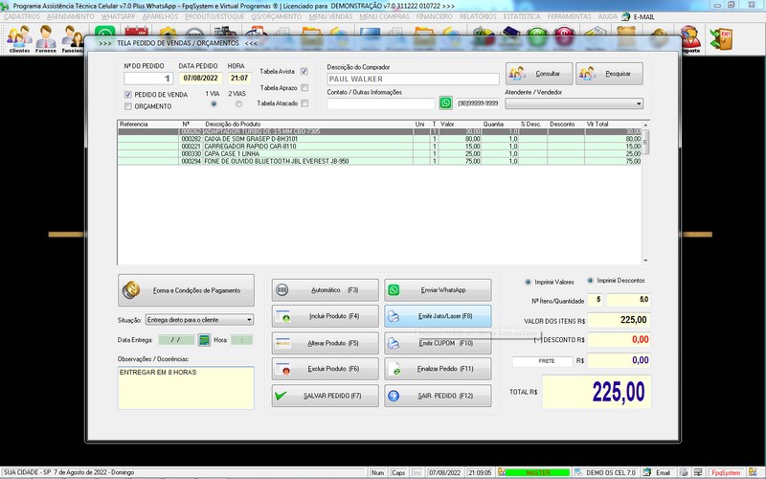Open the RELATORIOS menu
766x479 pixels.
click(478, 16)
